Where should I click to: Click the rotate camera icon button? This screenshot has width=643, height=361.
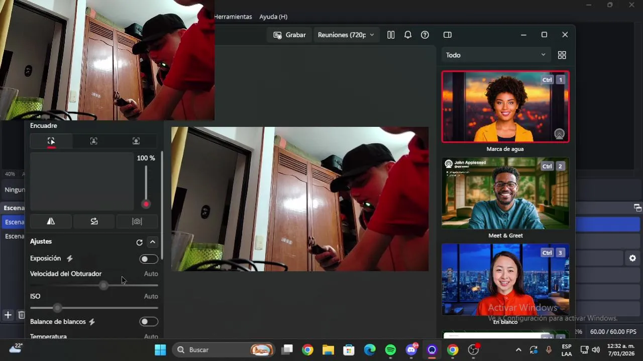click(94, 221)
